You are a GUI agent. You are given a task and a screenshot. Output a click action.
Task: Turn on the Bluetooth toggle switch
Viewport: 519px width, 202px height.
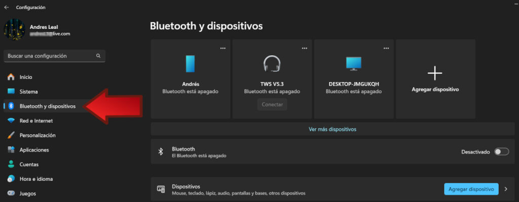pos(501,152)
